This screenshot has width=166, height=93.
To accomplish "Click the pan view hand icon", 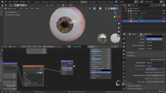I will pos(119,28).
